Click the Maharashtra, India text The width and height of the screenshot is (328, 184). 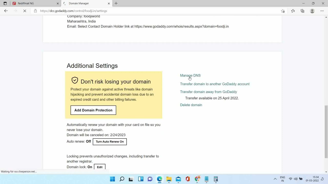pyautogui.click(x=81, y=21)
